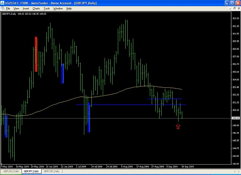Select the red rectangle on the chart

(36, 54)
